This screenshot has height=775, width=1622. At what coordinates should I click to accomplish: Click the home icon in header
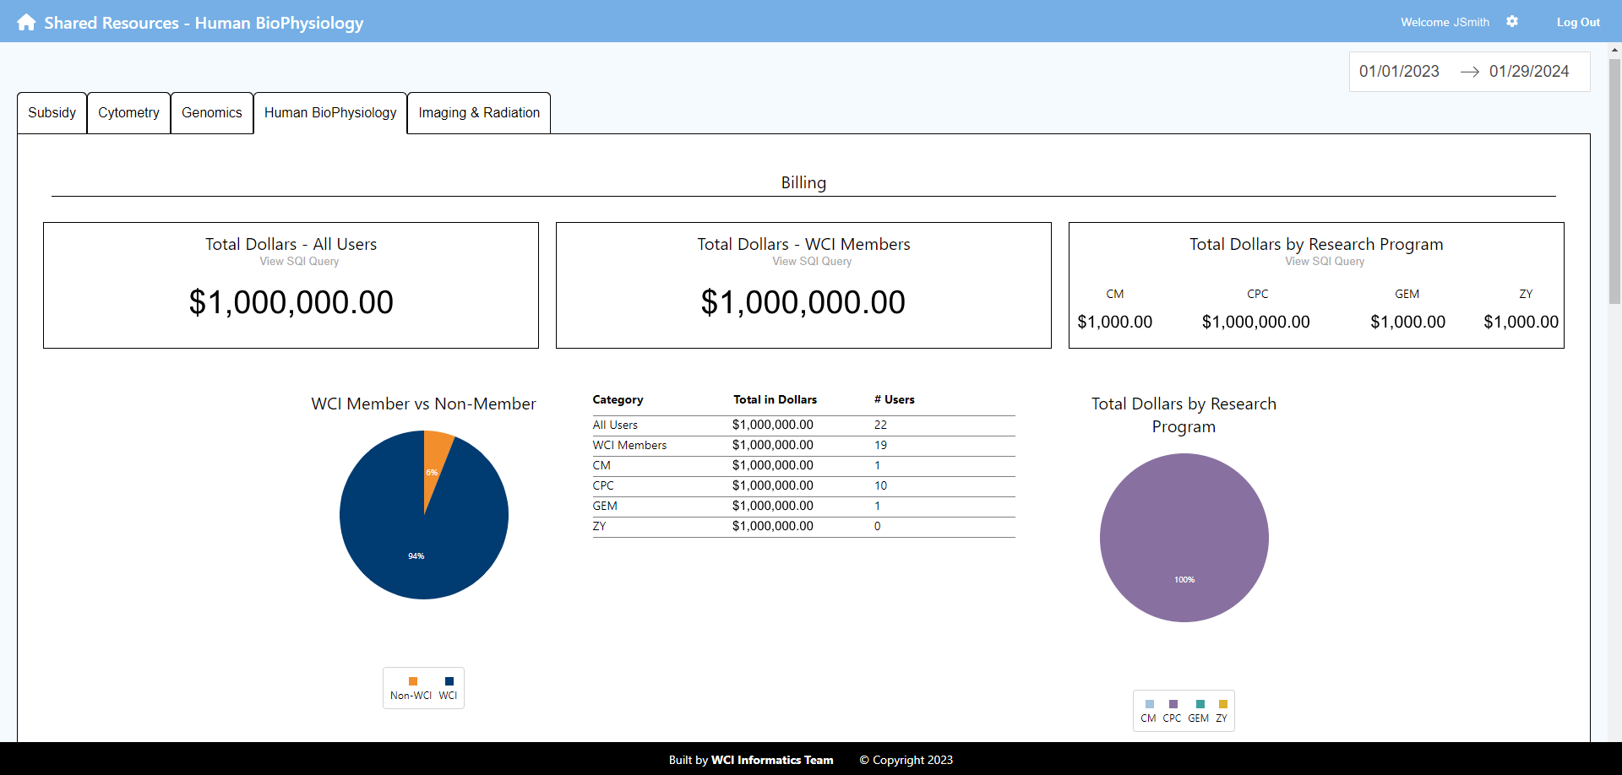26,23
